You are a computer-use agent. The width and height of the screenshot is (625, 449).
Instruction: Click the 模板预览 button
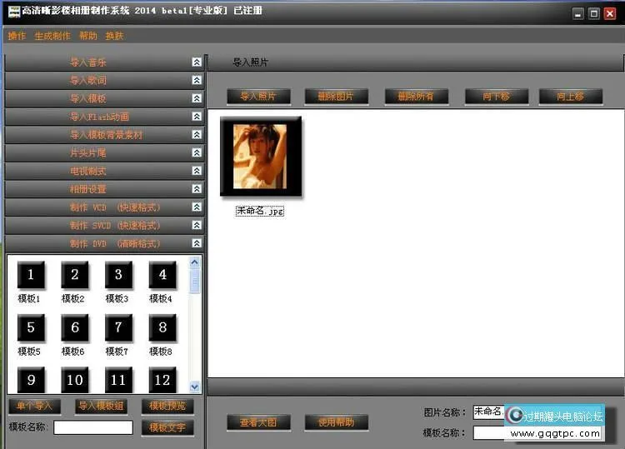point(167,406)
